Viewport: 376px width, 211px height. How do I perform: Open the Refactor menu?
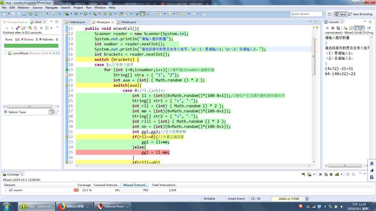pyautogui.click(x=24, y=8)
